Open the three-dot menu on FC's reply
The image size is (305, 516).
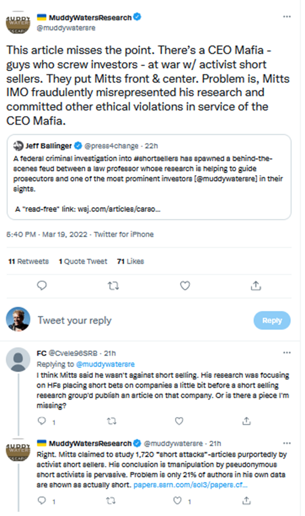coord(286,353)
